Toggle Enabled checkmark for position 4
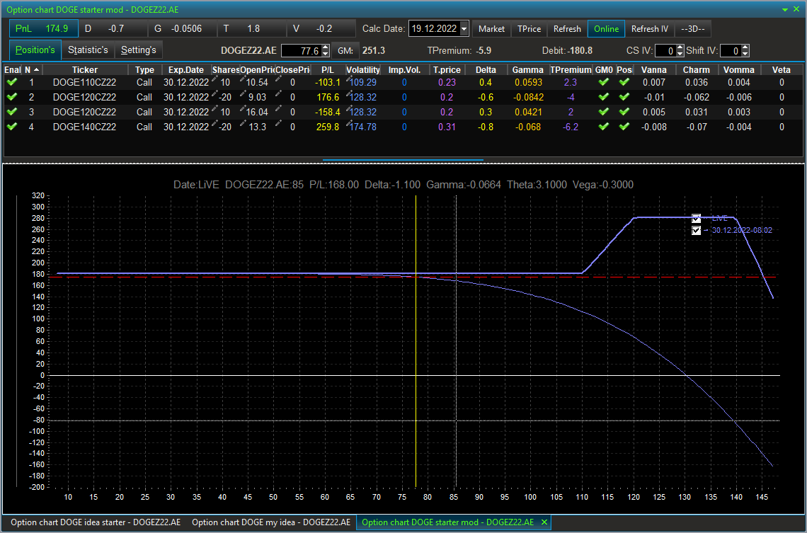Viewport: 807px width, 533px height. [12, 127]
